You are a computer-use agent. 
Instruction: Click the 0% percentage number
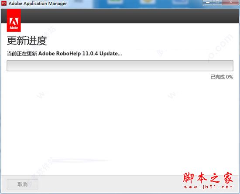230,77
